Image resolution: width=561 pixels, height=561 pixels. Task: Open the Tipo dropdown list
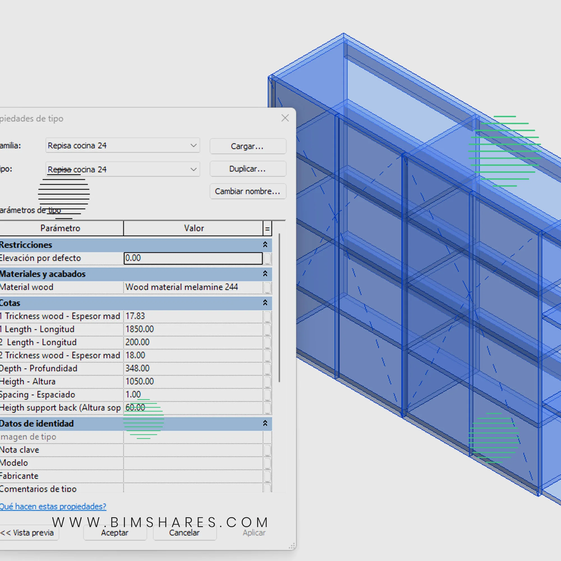pos(193,169)
